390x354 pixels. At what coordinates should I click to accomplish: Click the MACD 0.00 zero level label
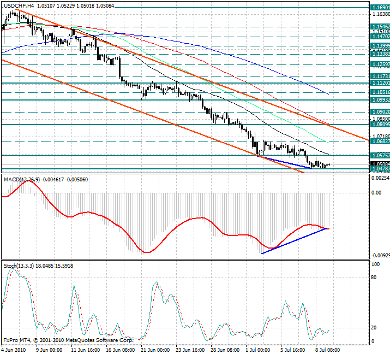(x=376, y=193)
